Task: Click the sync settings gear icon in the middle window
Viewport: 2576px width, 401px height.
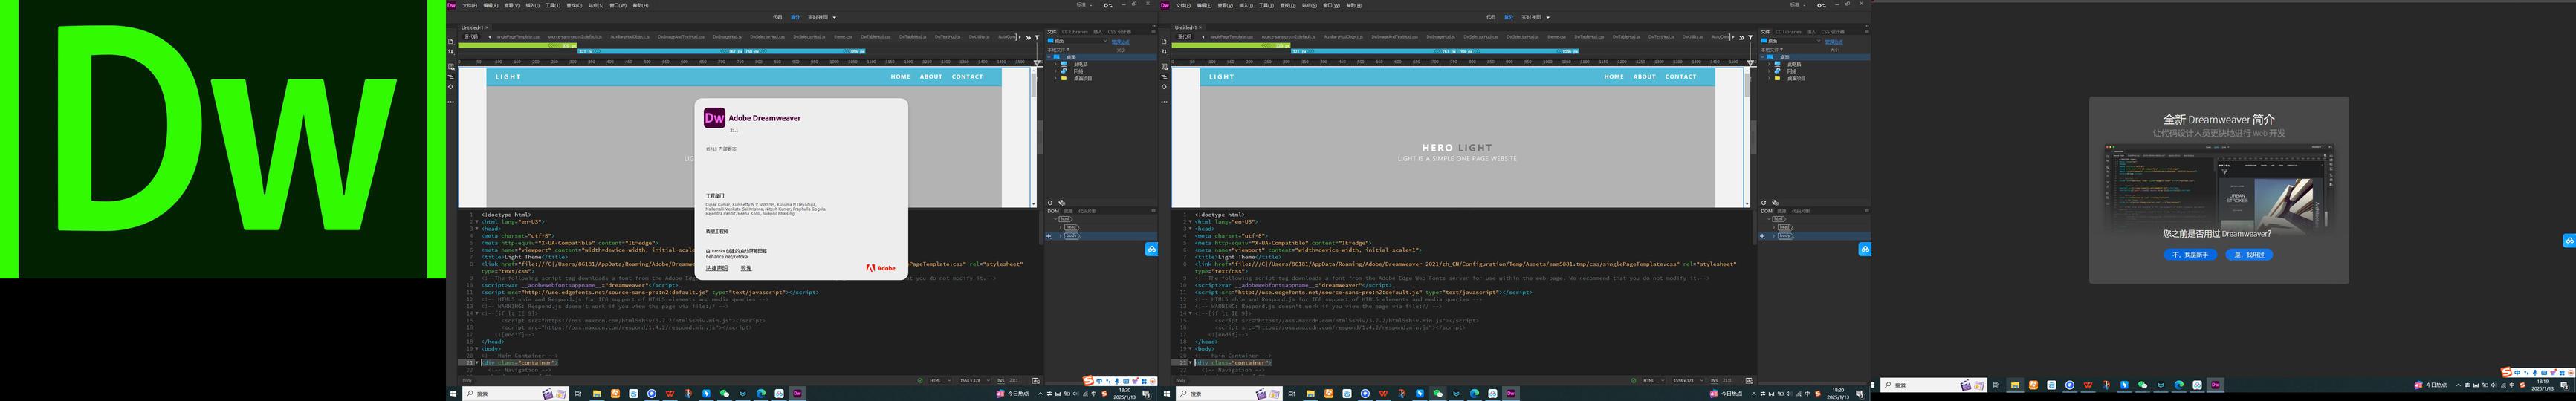Action: tap(1822, 5)
